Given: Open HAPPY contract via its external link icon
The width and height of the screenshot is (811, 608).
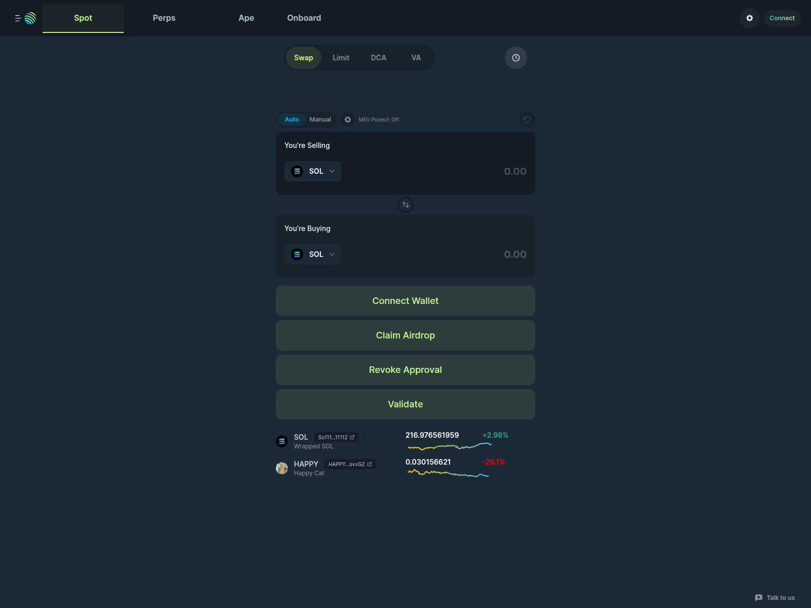Looking at the screenshot, I should pos(370,464).
